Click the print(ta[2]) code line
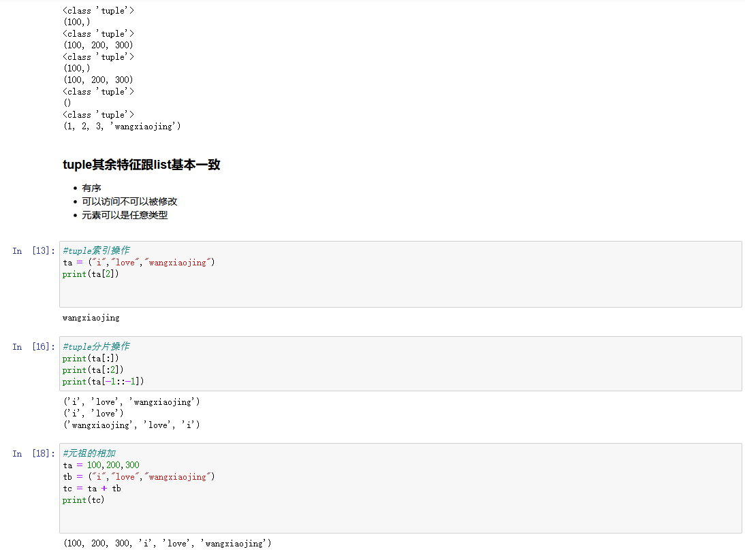 point(91,274)
